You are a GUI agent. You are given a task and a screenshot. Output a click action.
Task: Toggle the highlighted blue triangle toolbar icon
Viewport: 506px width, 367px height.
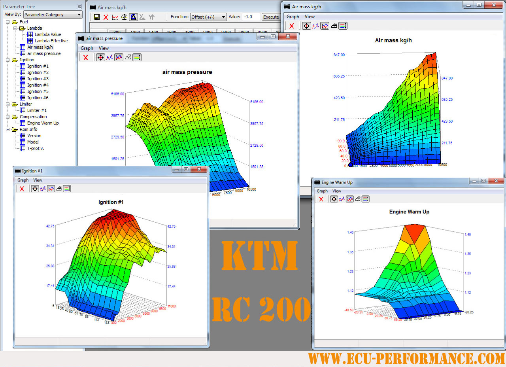click(133, 17)
